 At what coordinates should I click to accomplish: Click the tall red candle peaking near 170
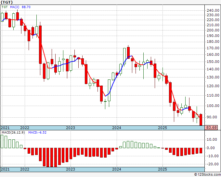click(128, 52)
